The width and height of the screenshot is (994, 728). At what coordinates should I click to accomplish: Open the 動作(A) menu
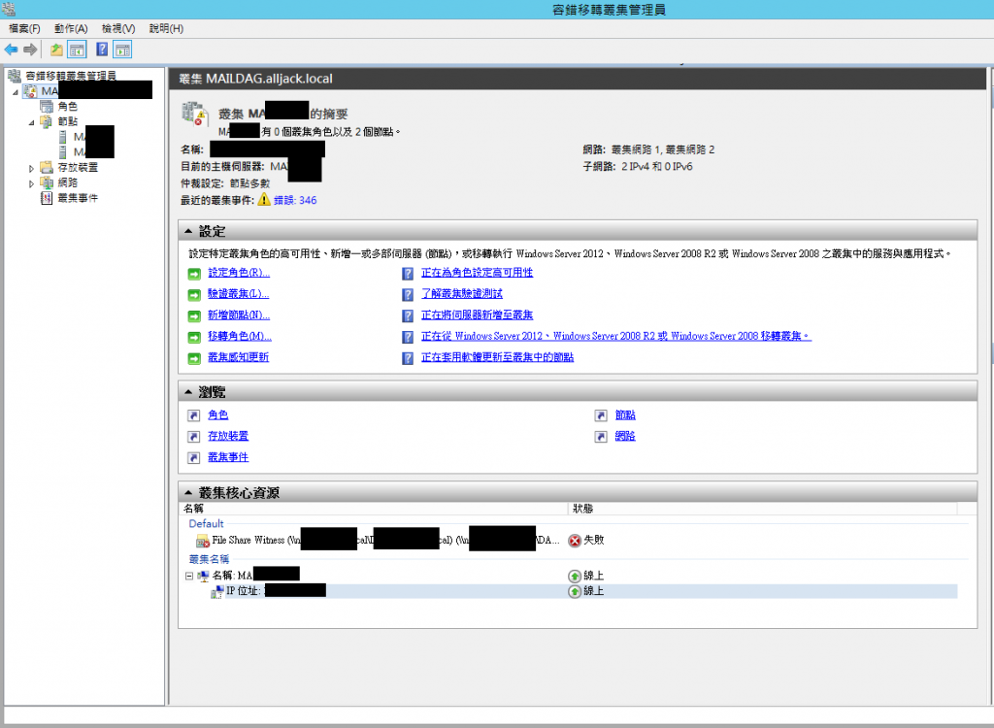coord(71,28)
